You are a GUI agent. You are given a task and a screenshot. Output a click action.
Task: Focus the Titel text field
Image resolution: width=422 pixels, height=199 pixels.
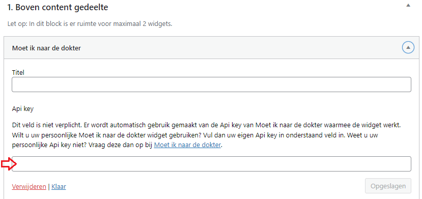tap(211, 84)
